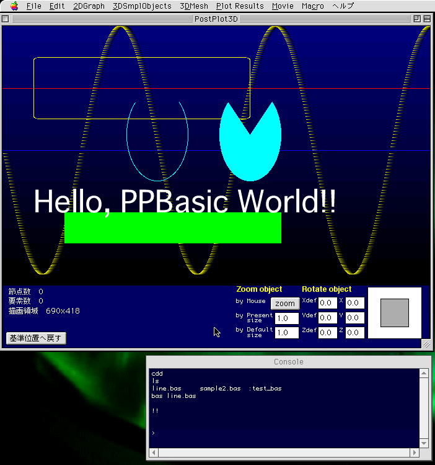The height and width of the screenshot is (465, 435).
Task: Click the Console scroll right arrow
Action: coord(415,453)
